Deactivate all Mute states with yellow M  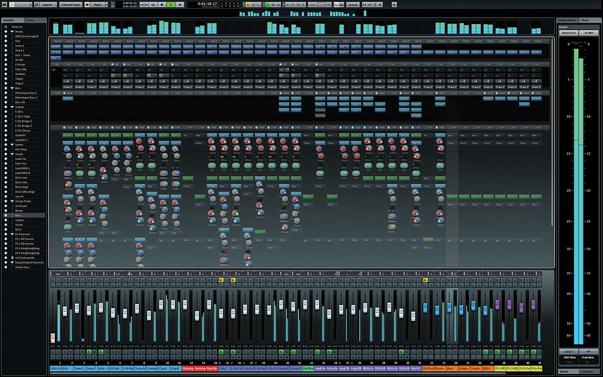tap(248, 5)
